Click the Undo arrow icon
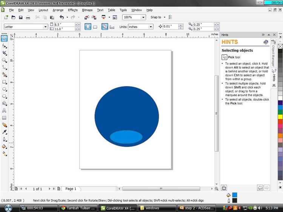This screenshot has width=283, height=212. [x=62, y=17]
